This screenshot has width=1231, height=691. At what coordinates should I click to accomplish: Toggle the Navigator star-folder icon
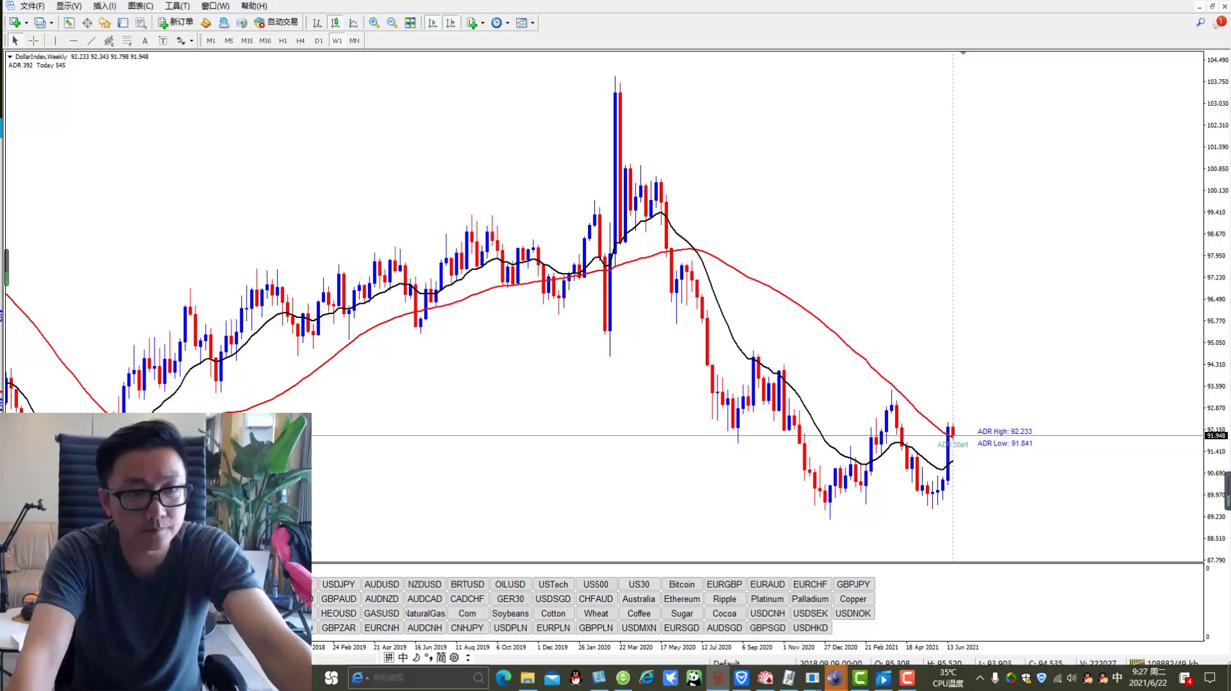pos(105,23)
